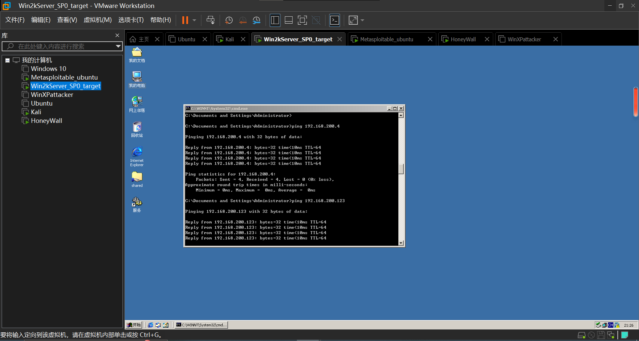Launch Outlook Express from quick launch bar
639x341 pixels.
[158, 325]
